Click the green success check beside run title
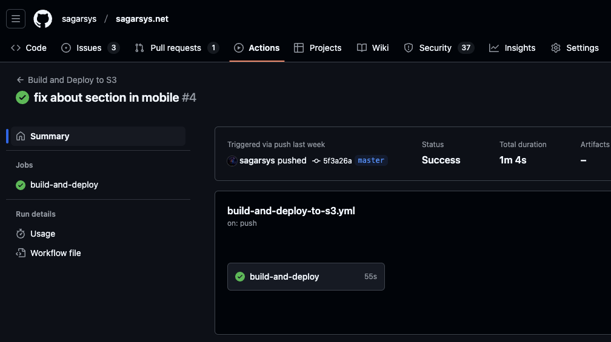Image resolution: width=611 pixels, height=342 pixels. click(x=22, y=97)
